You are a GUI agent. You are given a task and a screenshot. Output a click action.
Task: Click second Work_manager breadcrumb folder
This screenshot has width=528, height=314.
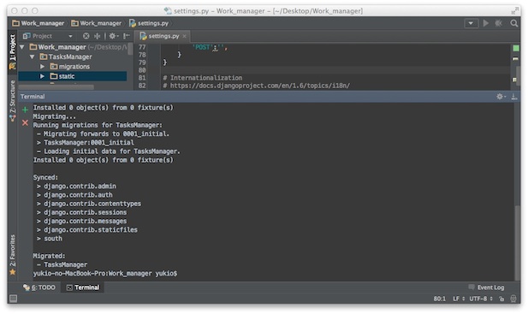coord(97,23)
